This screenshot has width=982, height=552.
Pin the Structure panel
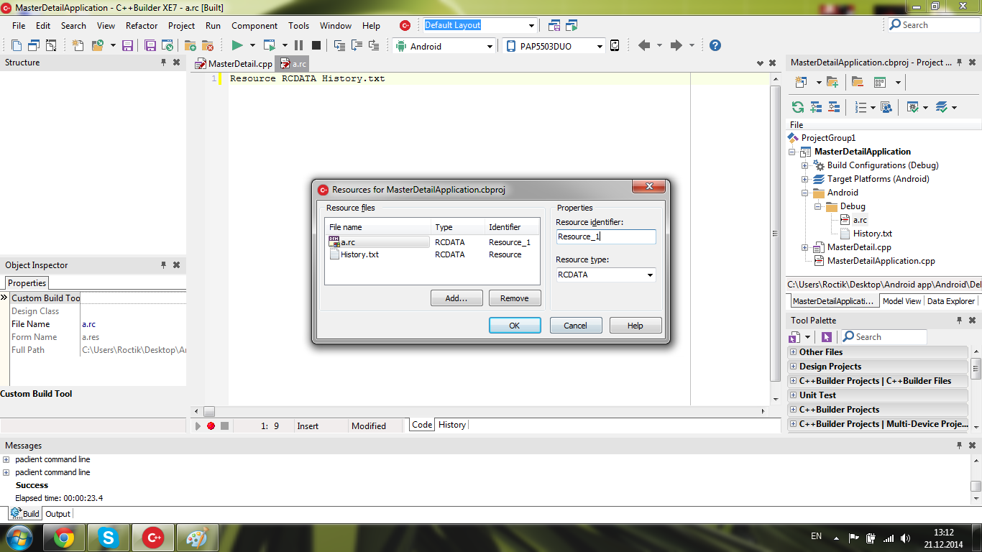(164, 63)
